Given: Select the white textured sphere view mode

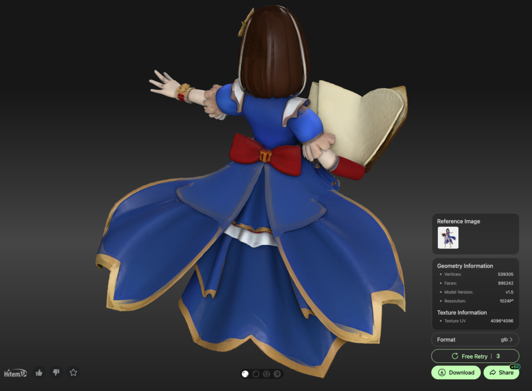Looking at the screenshot, I should pyautogui.click(x=246, y=374).
